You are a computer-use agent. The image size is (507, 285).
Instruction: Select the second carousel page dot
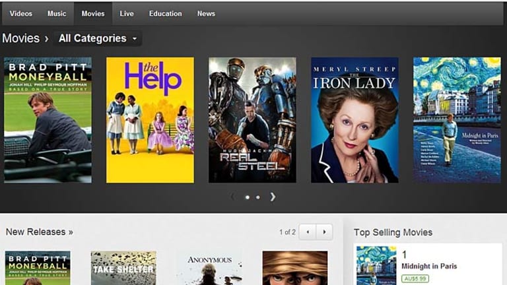click(x=257, y=197)
